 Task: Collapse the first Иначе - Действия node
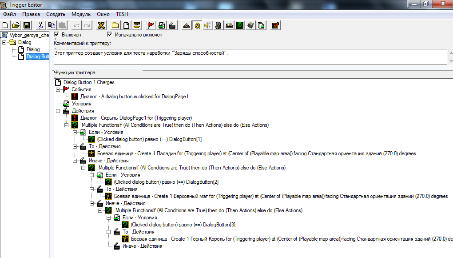(x=75, y=161)
